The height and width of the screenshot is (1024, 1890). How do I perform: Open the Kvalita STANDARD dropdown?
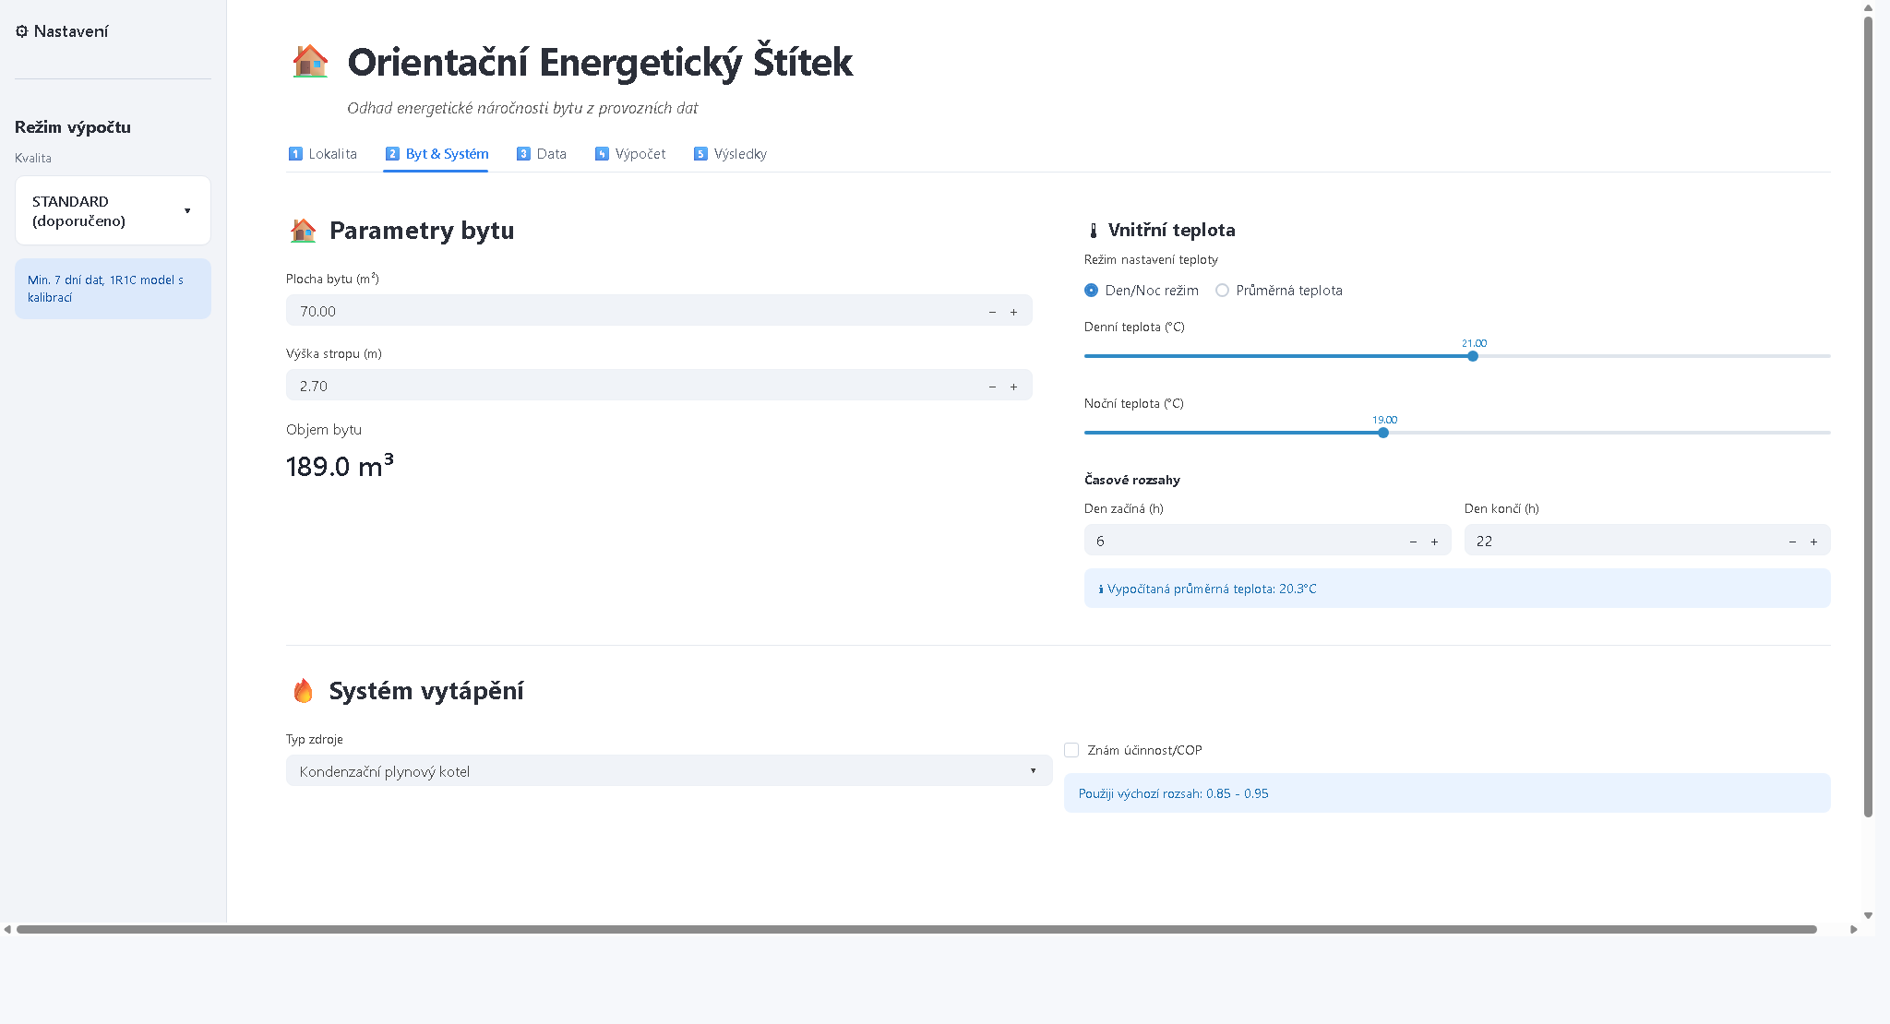pyautogui.click(x=113, y=211)
